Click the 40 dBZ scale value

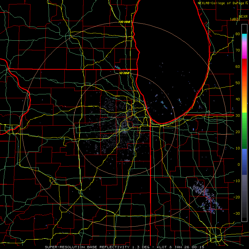click(x=238, y=99)
